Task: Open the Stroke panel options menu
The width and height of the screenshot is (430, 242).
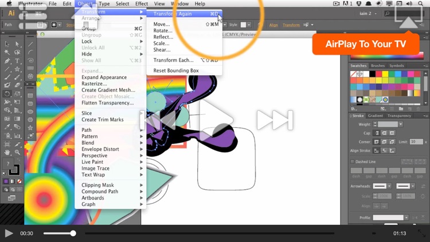Action: tap(425, 116)
